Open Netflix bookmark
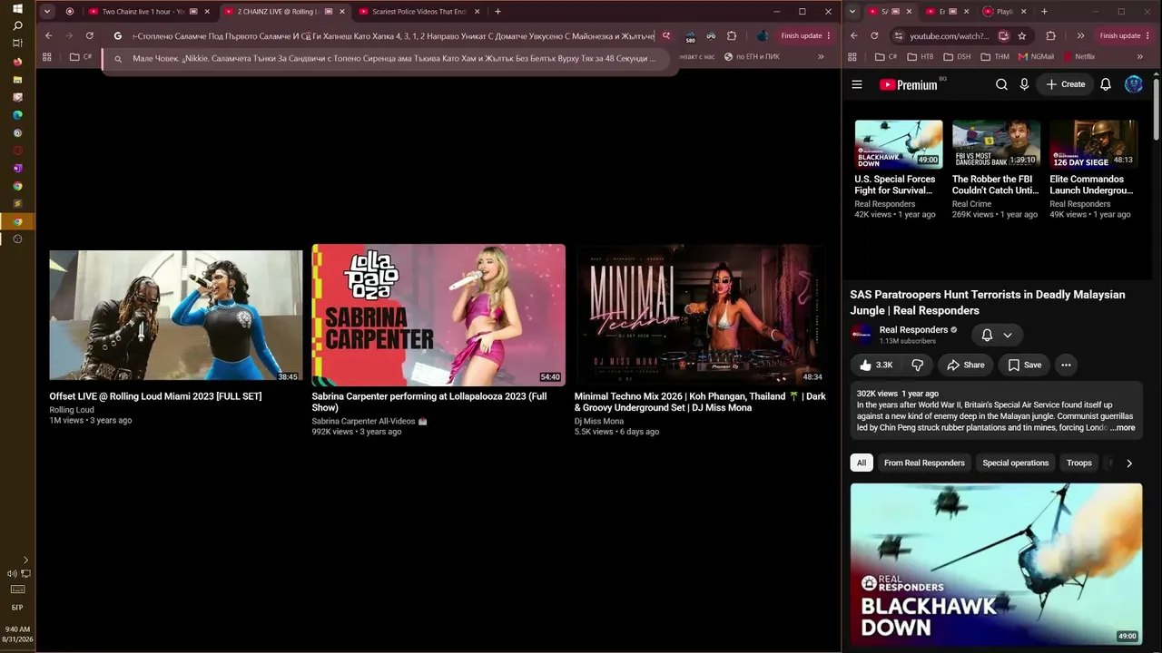The width and height of the screenshot is (1162, 653). (x=1078, y=56)
